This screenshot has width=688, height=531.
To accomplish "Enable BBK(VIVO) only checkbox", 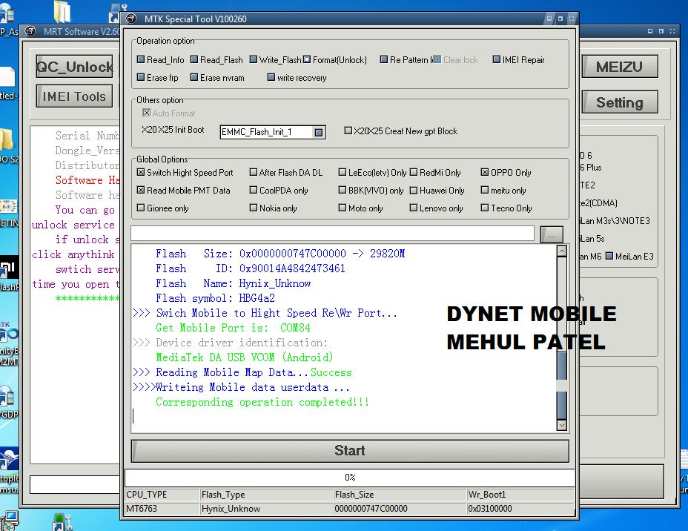I will tap(343, 190).
